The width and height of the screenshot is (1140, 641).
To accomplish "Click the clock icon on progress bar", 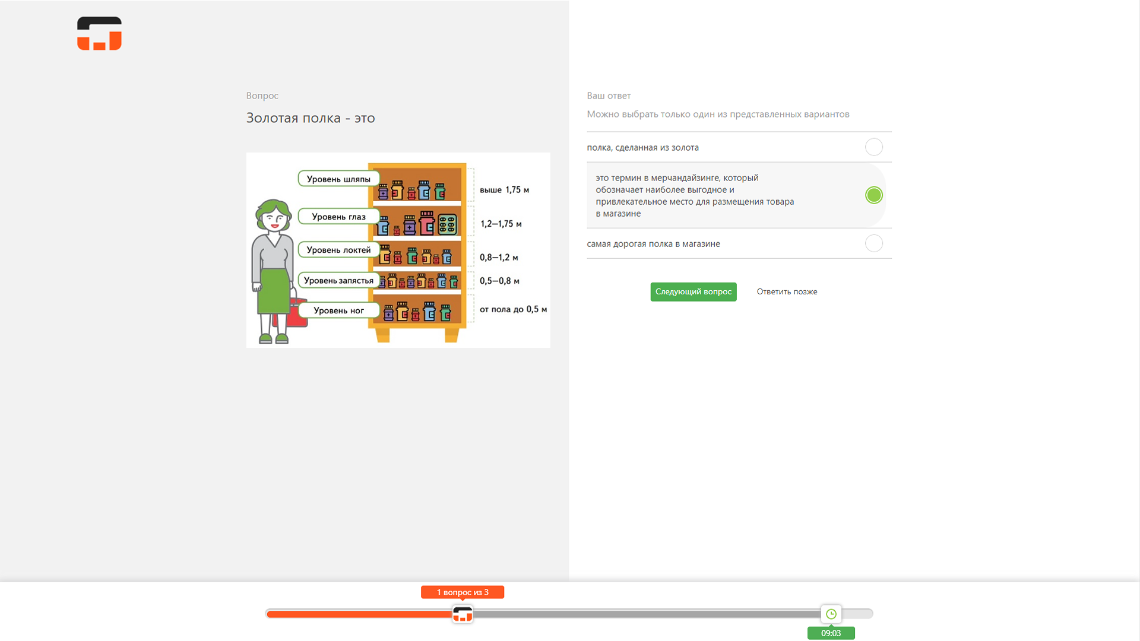I will [831, 614].
